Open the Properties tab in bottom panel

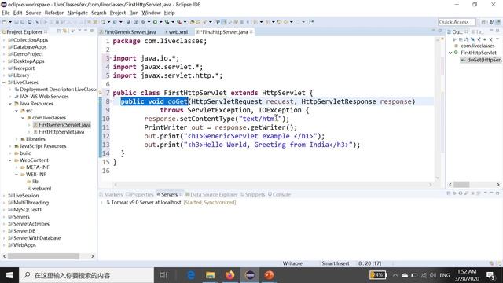pyautogui.click(x=140, y=194)
